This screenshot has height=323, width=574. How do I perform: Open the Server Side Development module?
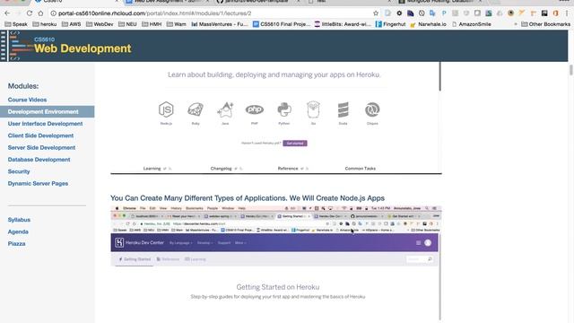pyautogui.click(x=41, y=147)
